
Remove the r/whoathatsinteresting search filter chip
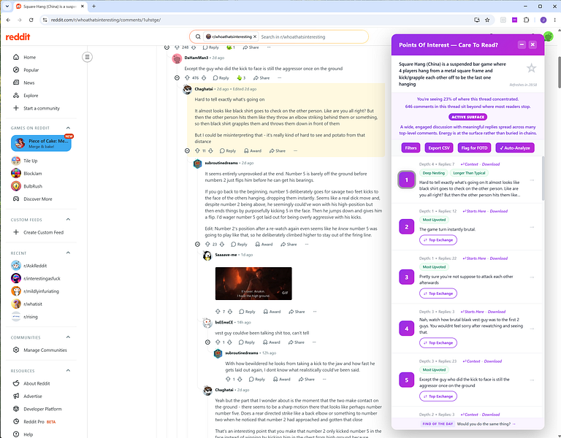tap(255, 36)
